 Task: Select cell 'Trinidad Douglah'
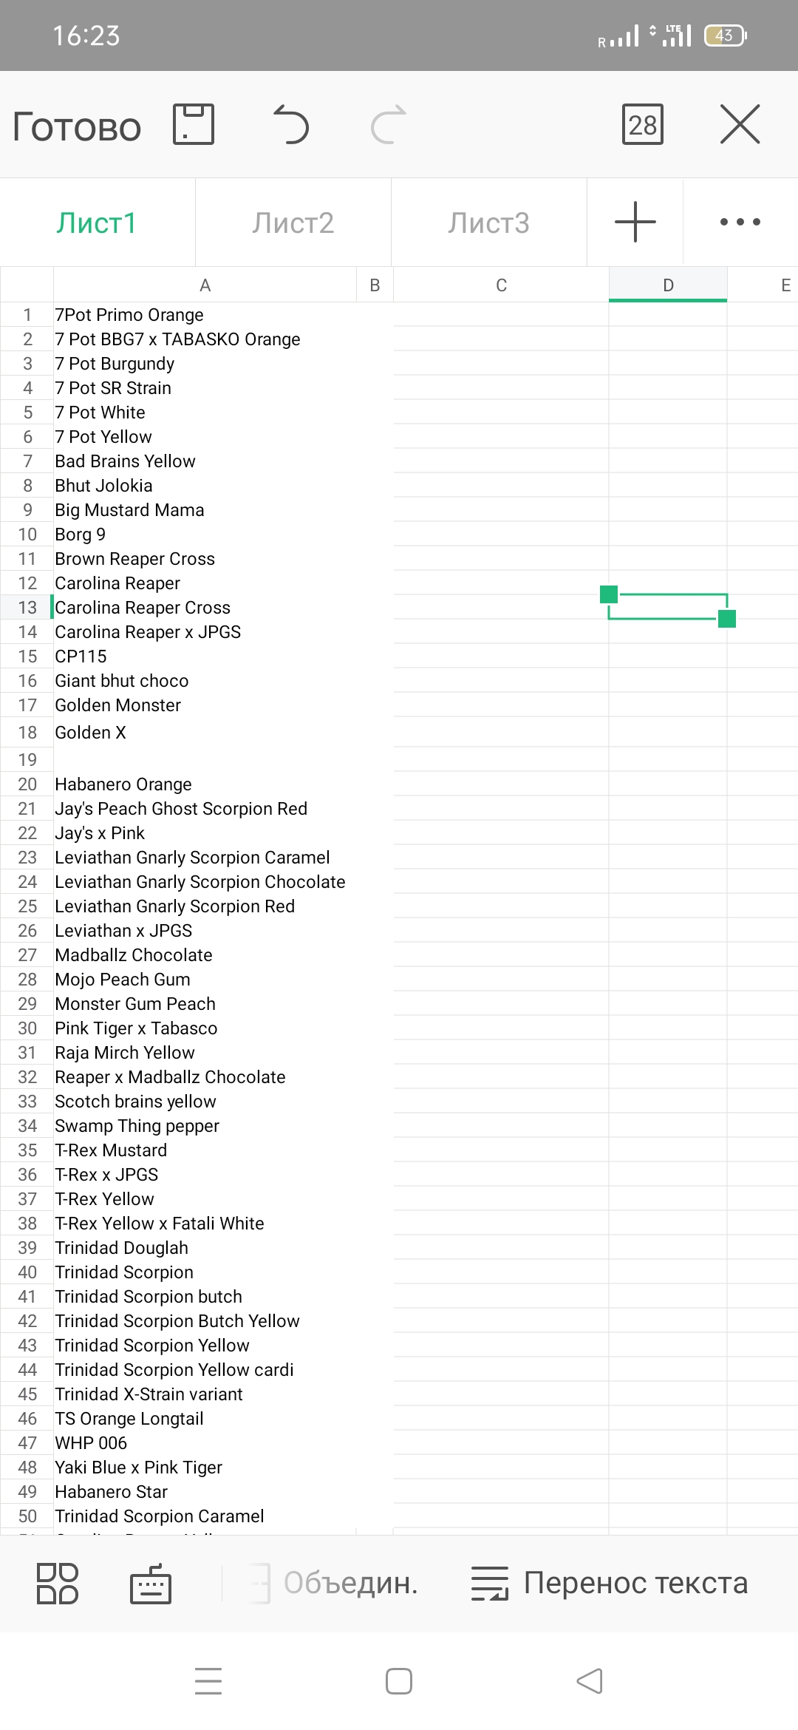tap(205, 1248)
